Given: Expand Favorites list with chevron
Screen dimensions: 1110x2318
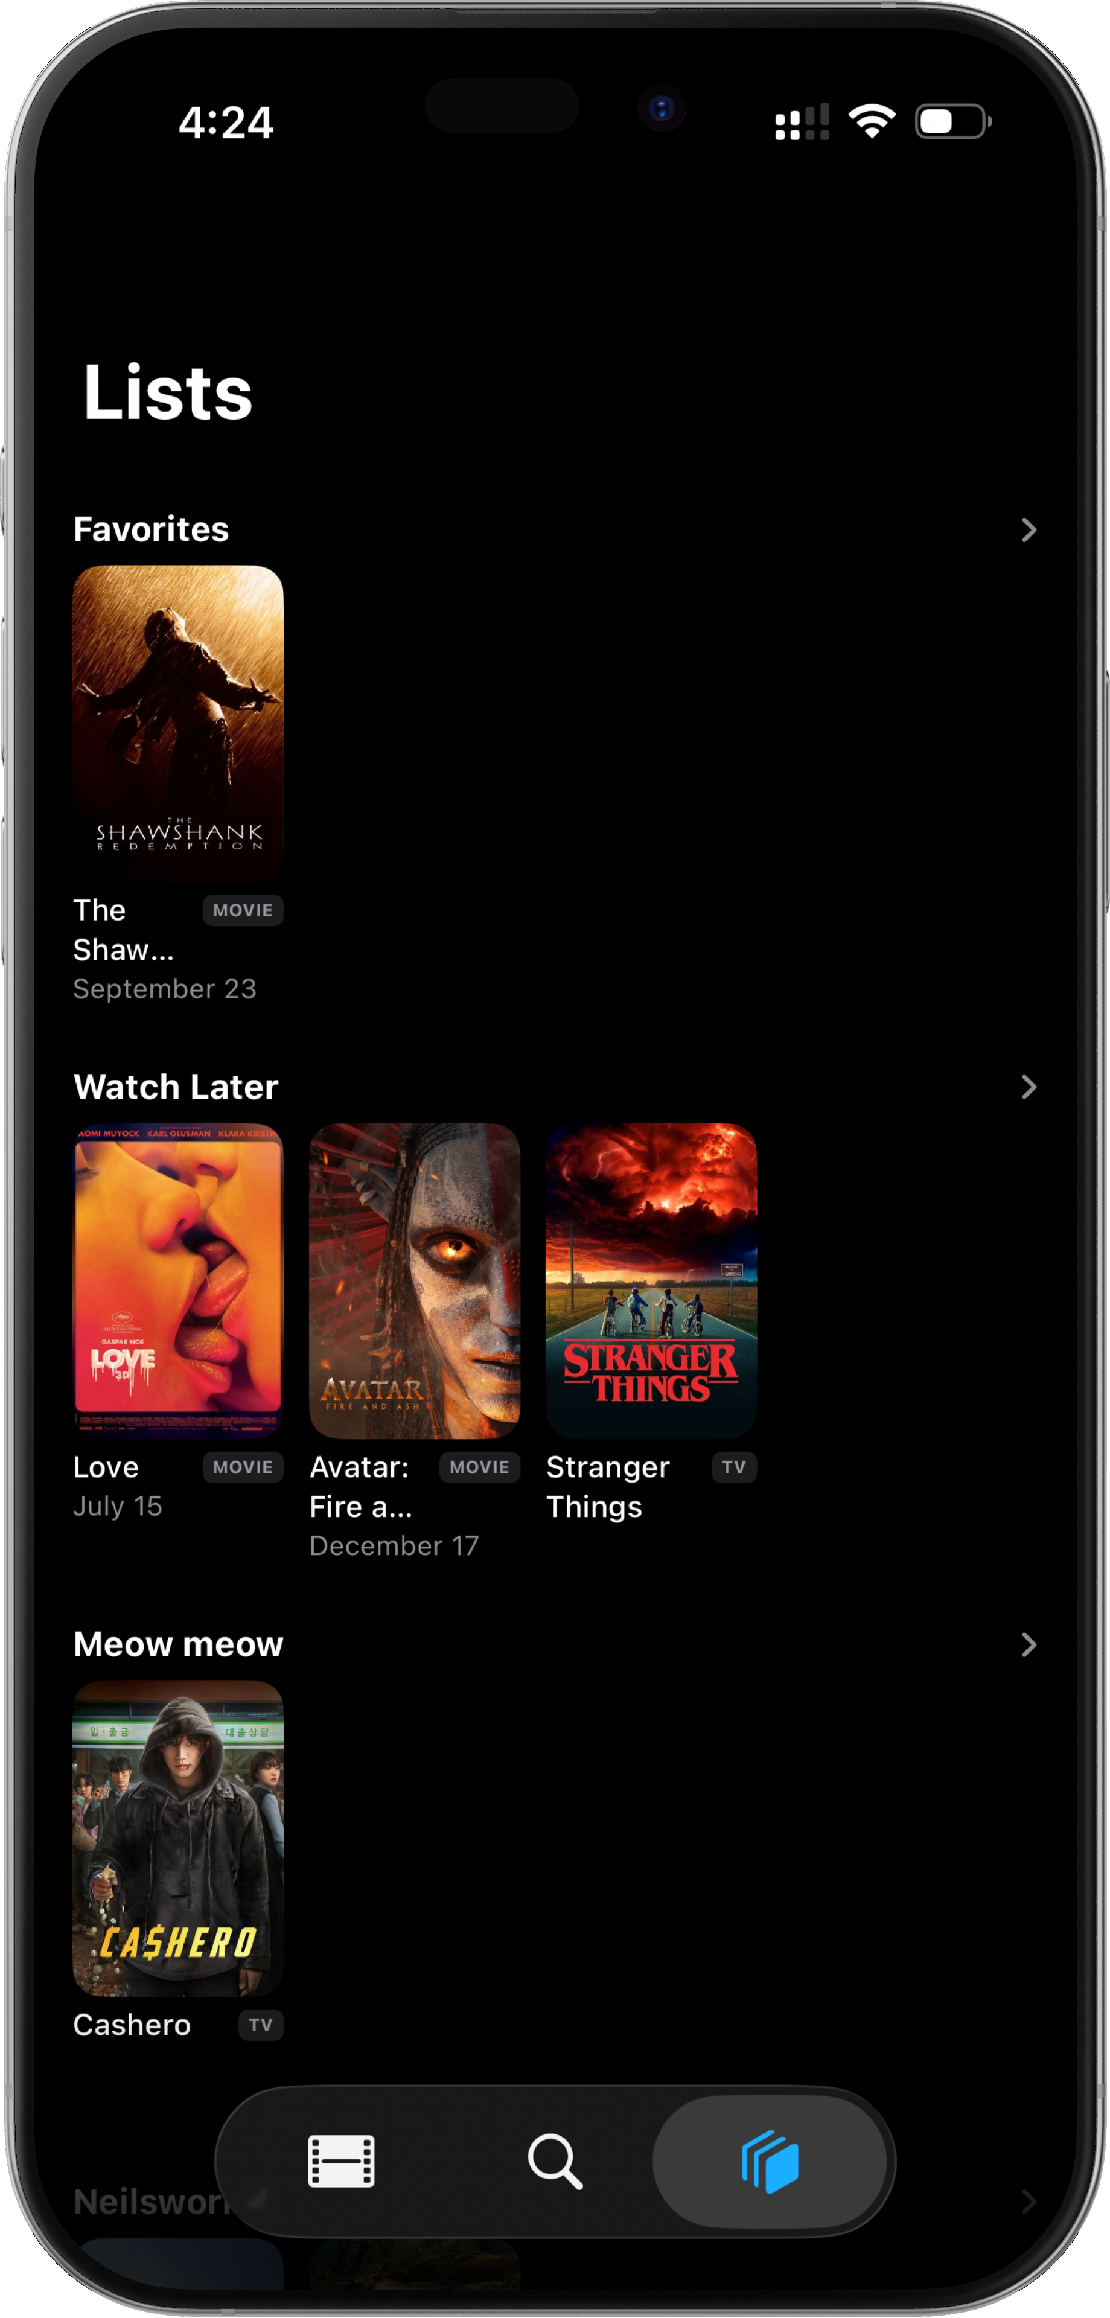Looking at the screenshot, I should (1028, 530).
